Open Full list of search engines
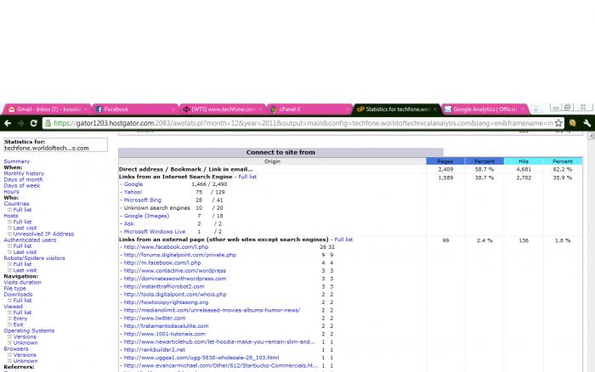The width and height of the screenshot is (595, 372). point(247,177)
